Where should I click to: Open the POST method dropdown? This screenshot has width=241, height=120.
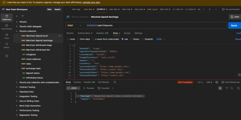pyautogui.click(x=75, y=25)
